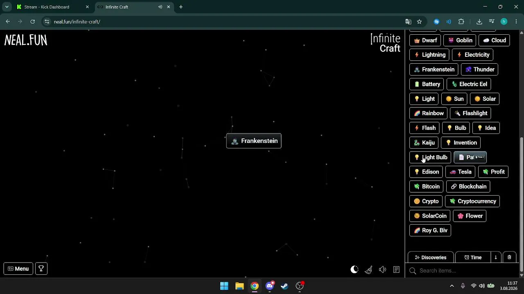Pick the Goblin element

click(460, 40)
